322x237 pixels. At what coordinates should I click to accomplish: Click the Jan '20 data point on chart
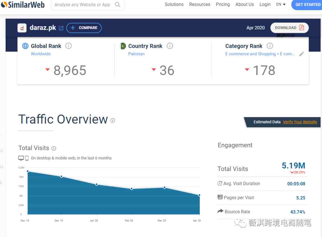point(97,184)
